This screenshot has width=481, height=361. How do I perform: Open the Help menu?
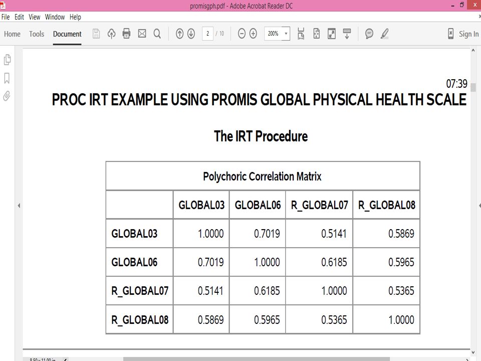pos(75,17)
